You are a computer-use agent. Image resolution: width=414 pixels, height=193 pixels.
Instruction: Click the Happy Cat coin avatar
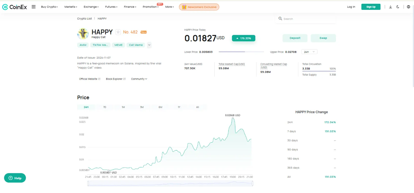pyautogui.click(x=83, y=34)
